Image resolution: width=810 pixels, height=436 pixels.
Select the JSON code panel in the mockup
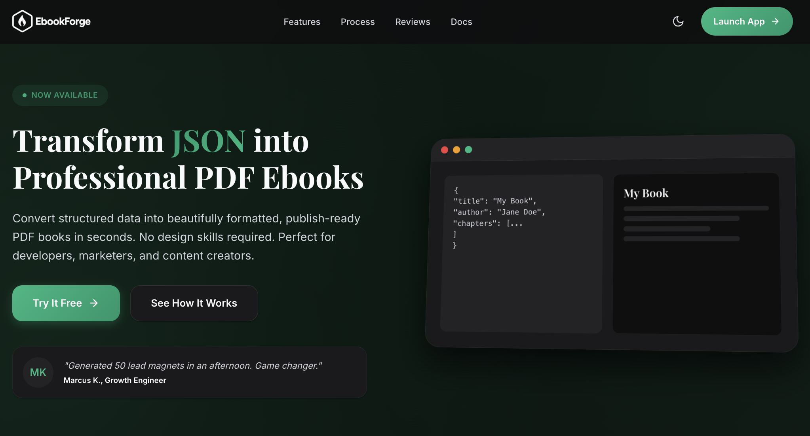[x=522, y=253]
